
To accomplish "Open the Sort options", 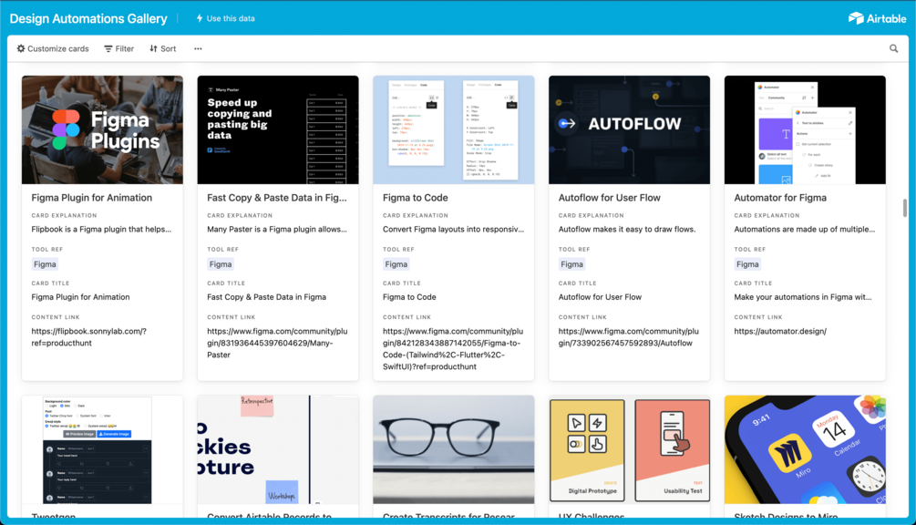I will coord(163,48).
